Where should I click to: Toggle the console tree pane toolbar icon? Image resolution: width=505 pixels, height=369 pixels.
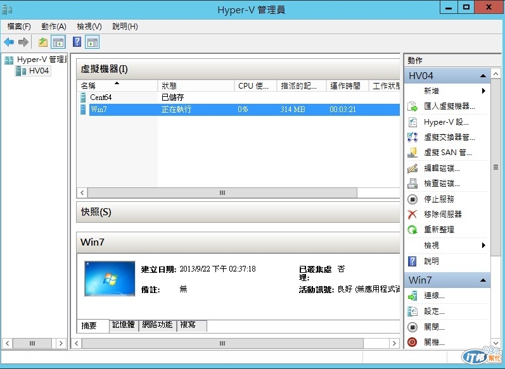pos(58,42)
